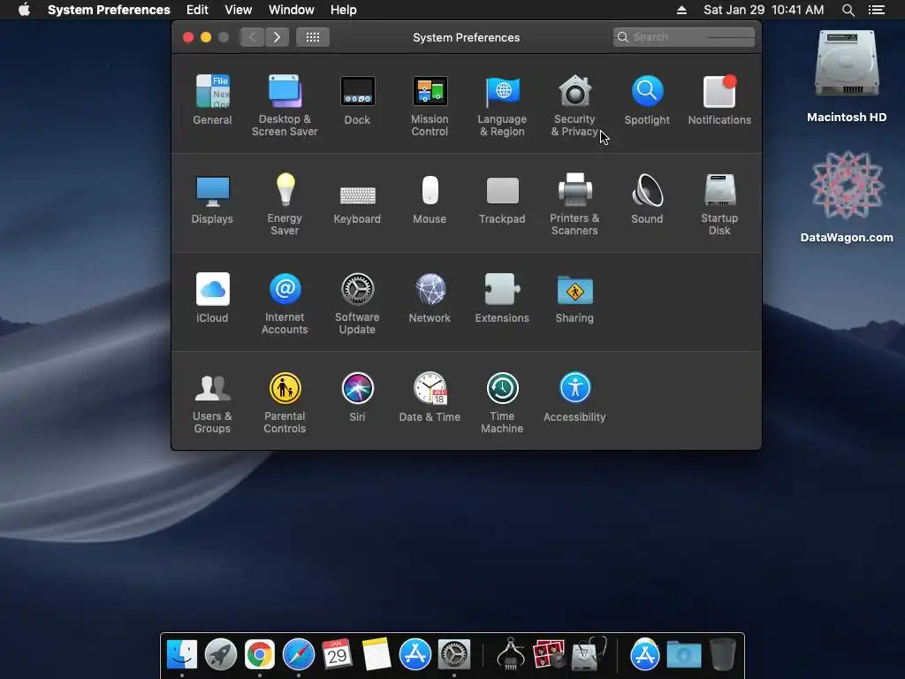Open Trackpad preferences
905x679 pixels.
502,199
